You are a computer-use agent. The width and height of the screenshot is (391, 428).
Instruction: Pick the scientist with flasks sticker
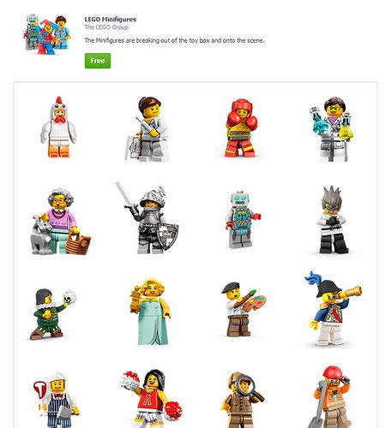[x=332, y=129]
